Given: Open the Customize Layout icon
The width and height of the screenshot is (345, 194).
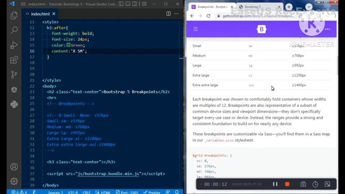Looking at the screenshot, I should (144, 4).
